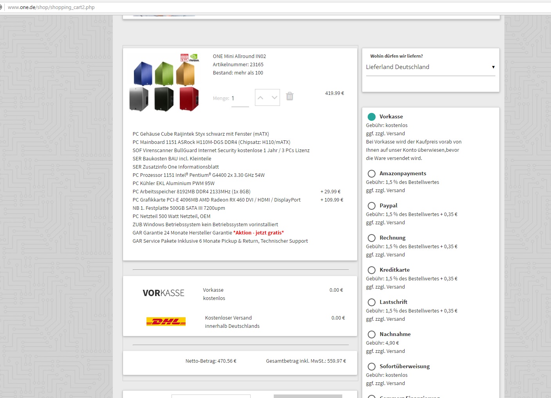Click 'Kostenloser Versand' shipping text
The image size is (551, 398).
pos(228,318)
